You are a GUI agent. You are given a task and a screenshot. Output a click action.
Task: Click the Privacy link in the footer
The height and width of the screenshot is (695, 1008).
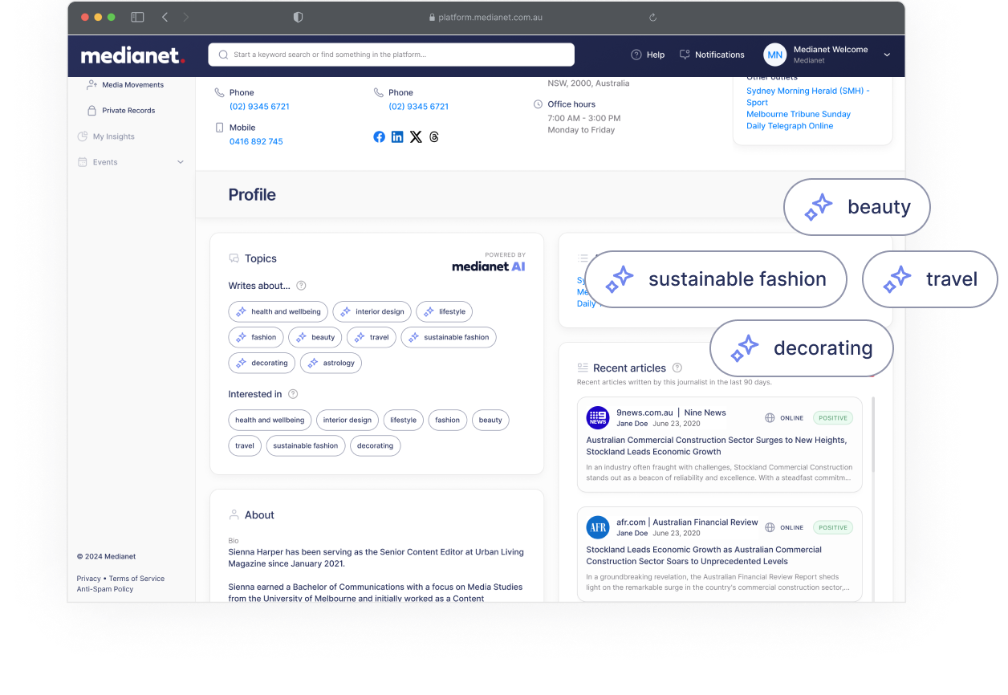click(88, 578)
